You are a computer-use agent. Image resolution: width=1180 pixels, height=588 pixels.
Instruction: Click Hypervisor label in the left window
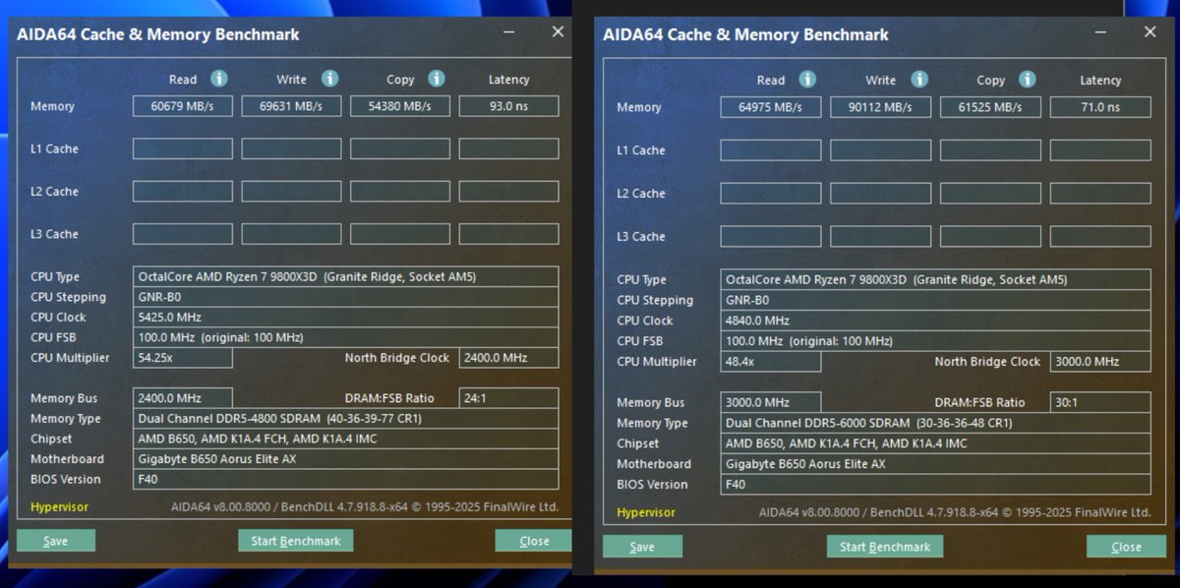(59, 507)
